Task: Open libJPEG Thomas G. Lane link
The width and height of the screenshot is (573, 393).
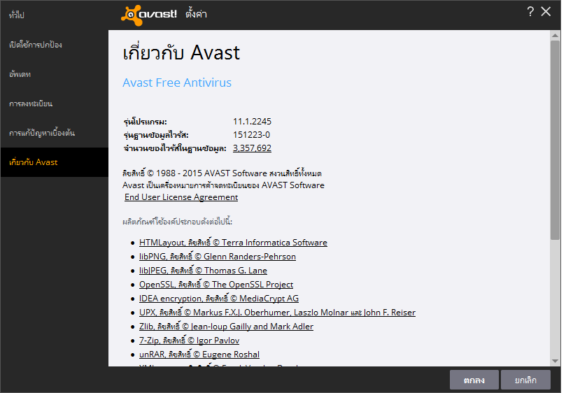Action: coord(203,271)
